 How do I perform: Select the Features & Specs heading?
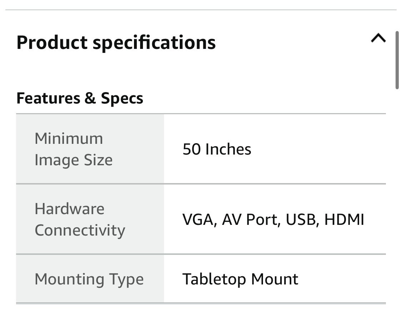(x=80, y=98)
